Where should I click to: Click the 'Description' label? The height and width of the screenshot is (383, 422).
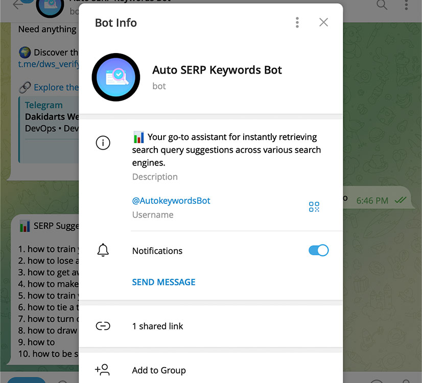pyautogui.click(x=155, y=177)
